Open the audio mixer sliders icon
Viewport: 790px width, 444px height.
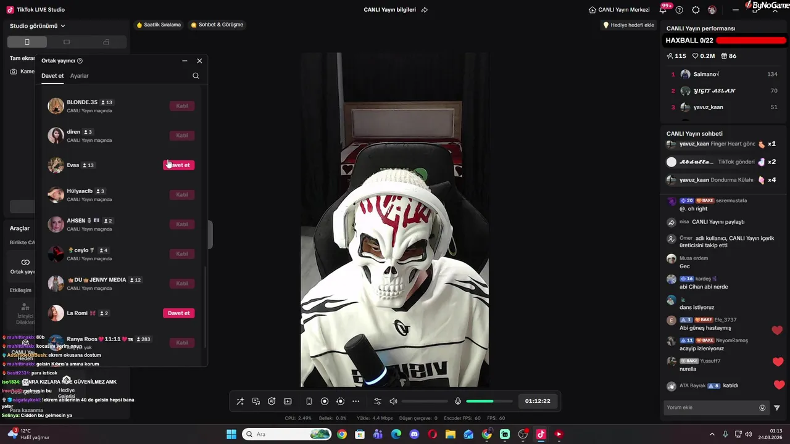click(378, 401)
